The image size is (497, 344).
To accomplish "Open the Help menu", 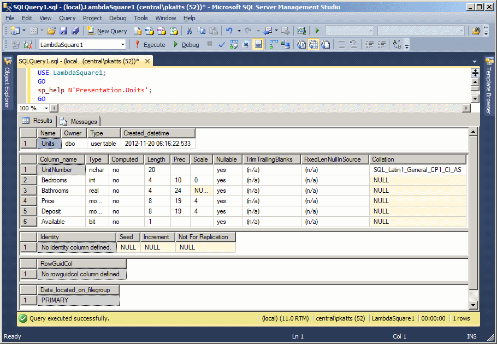I will coord(189,18).
